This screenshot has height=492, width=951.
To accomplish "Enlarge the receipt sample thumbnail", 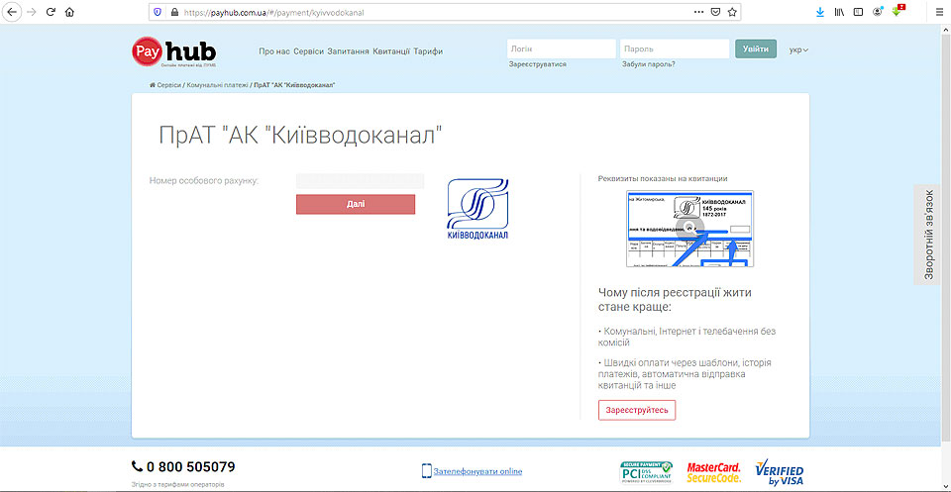I will 690,229.
